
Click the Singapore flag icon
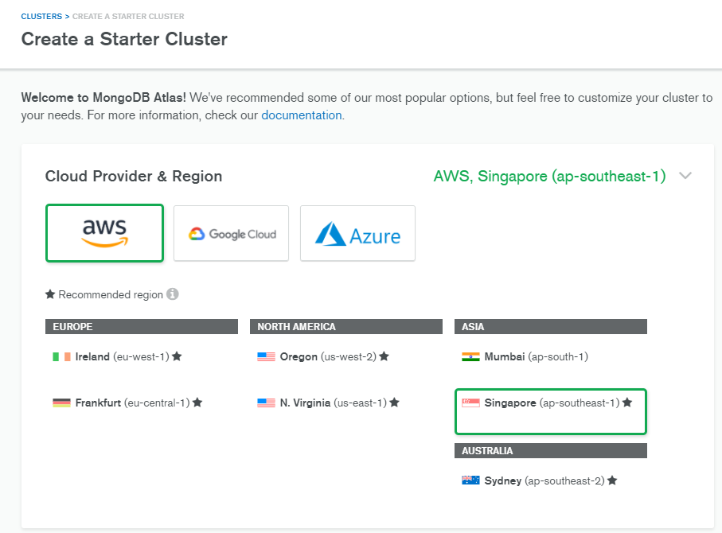point(470,403)
